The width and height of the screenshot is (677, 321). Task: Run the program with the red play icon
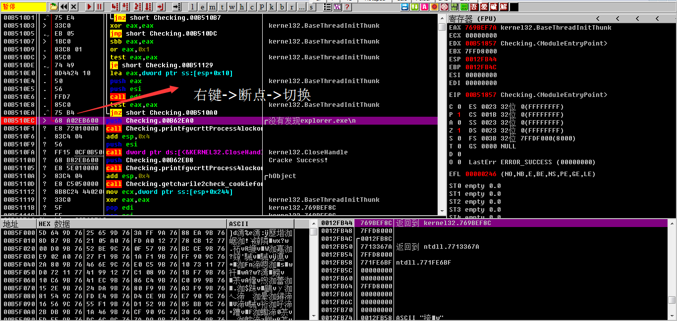point(89,7)
